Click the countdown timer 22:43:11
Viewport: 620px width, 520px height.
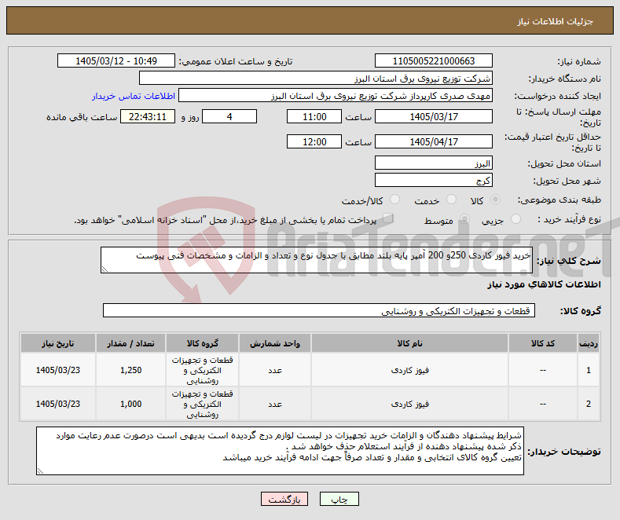(148, 116)
